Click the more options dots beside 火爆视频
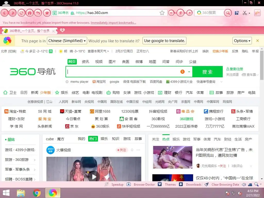 click(138, 150)
